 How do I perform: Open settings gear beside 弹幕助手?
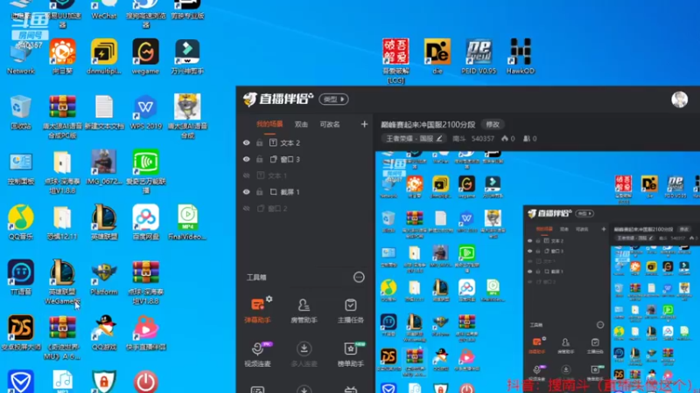(x=269, y=299)
